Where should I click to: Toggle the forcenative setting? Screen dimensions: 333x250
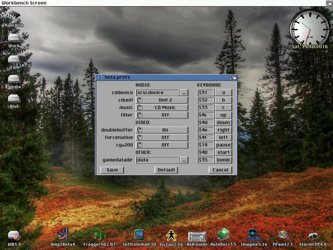tap(162, 138)
